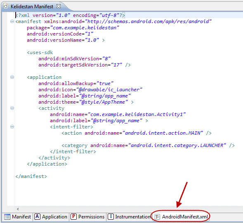Click the </application> closing tag
This screenshot has width=243, height=223.
point(47,164)
